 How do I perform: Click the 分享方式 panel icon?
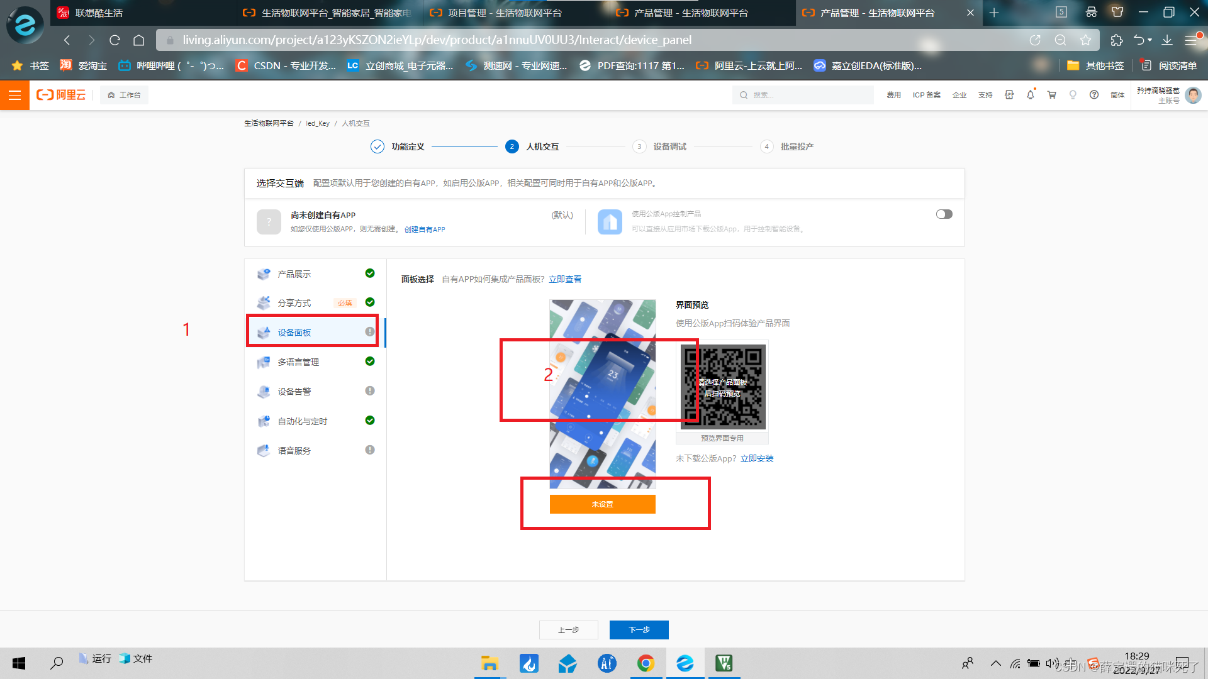(262, 302)
